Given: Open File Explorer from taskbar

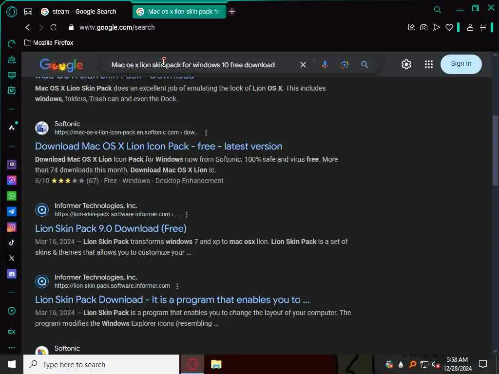Looking at the screenshot, I should tap(216, 364).
